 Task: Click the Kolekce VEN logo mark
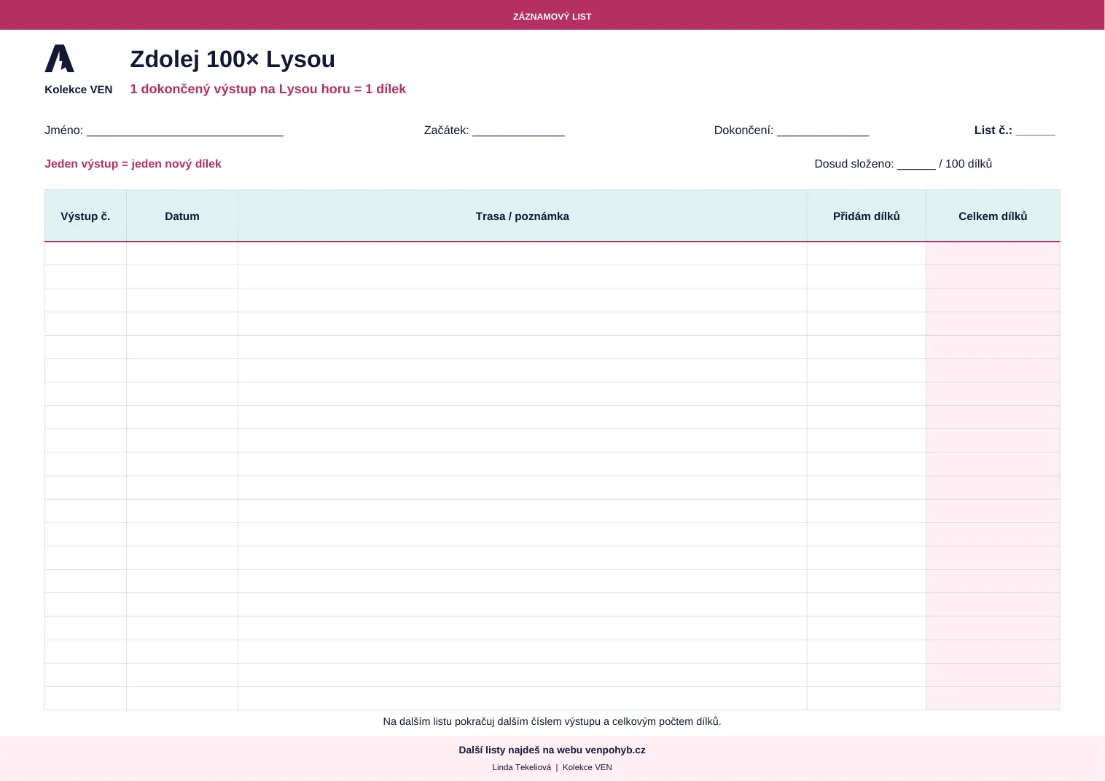[60, 58]
